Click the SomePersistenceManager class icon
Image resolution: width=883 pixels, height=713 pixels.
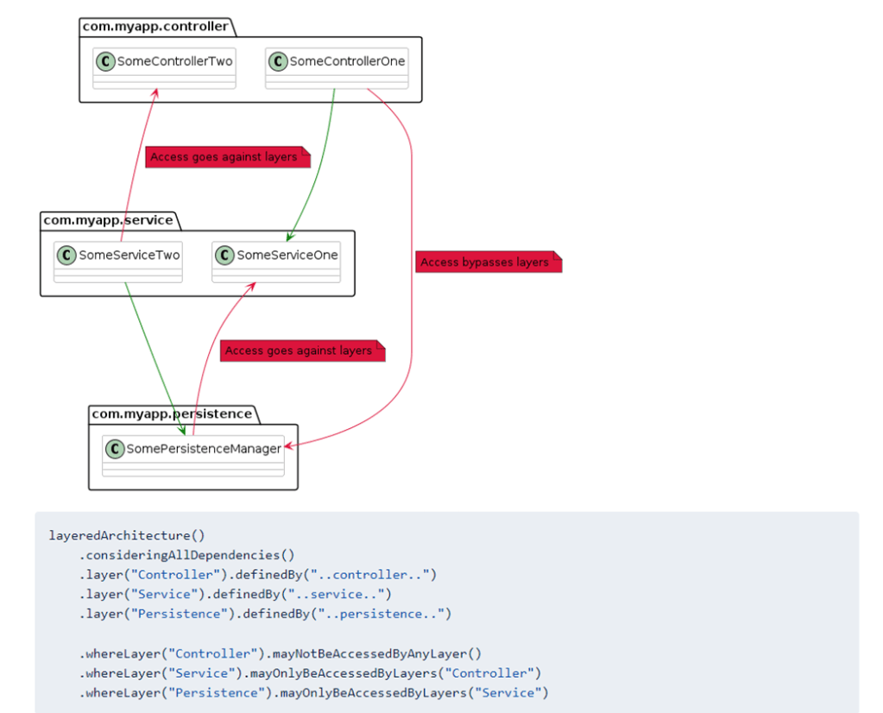(114, 448)
